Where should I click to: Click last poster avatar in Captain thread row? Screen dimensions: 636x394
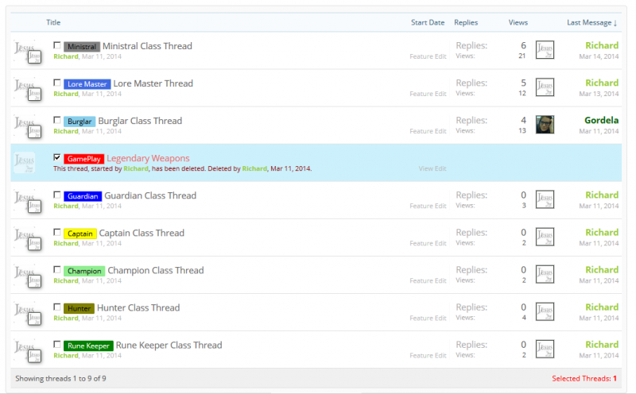coord(545,237)
